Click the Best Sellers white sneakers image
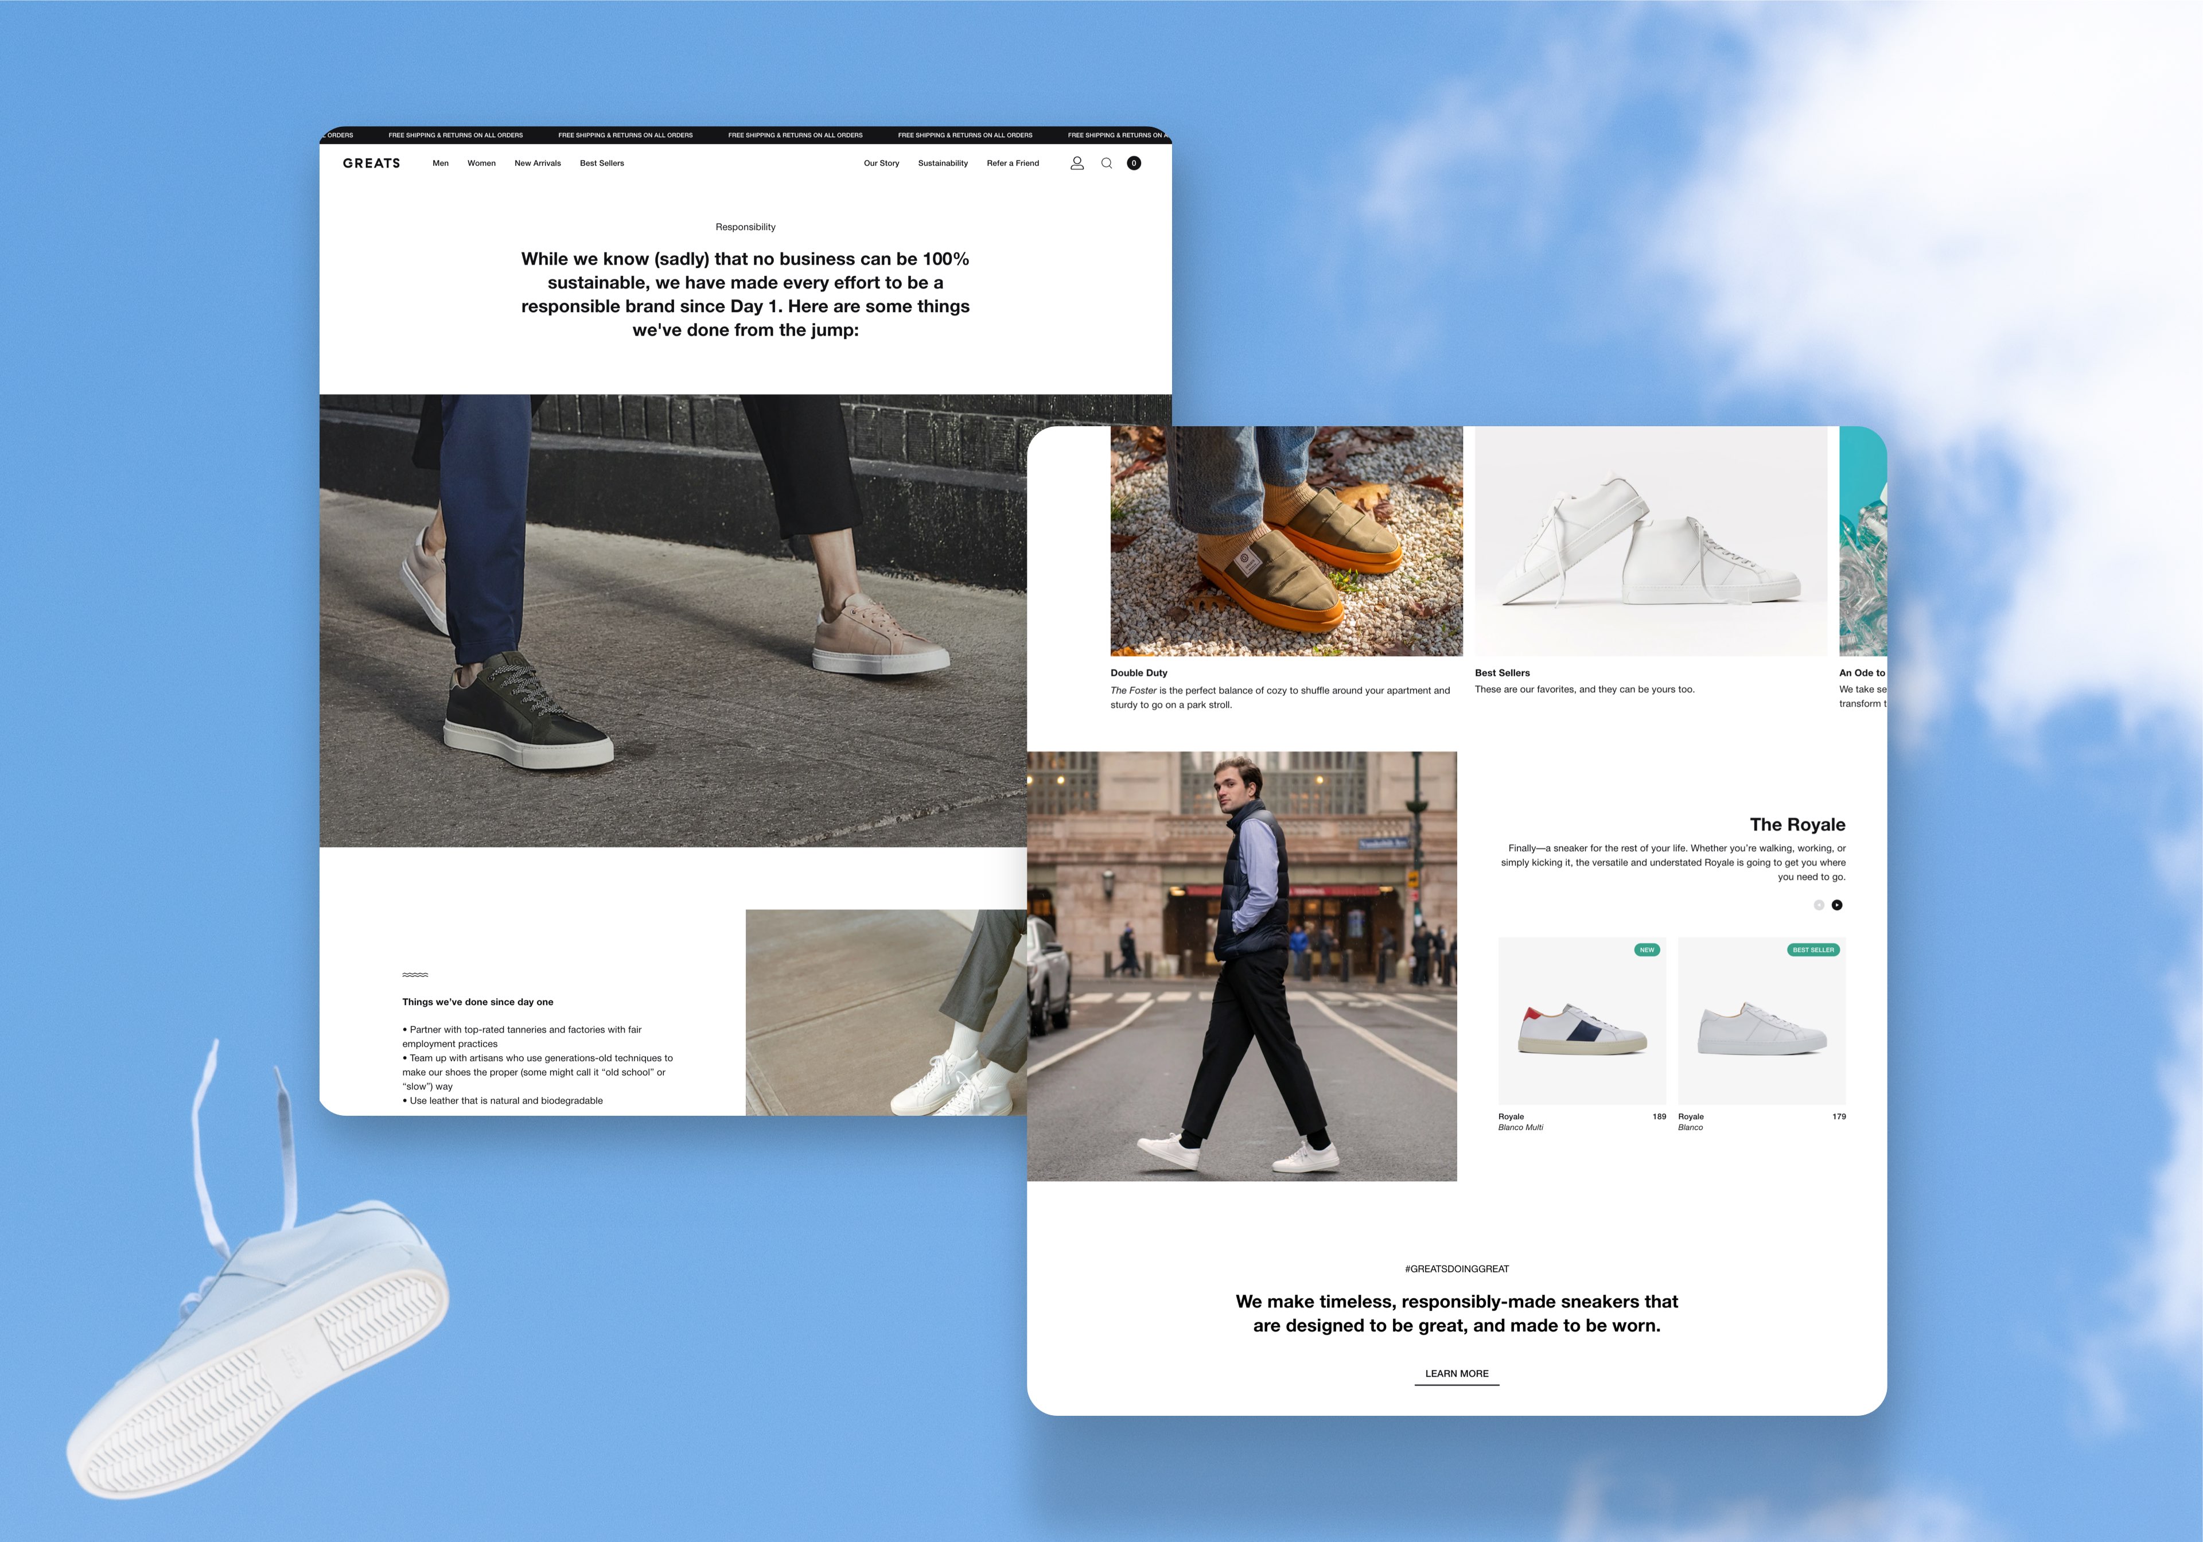The image size is (2203, 1542). pos(1651,541)
